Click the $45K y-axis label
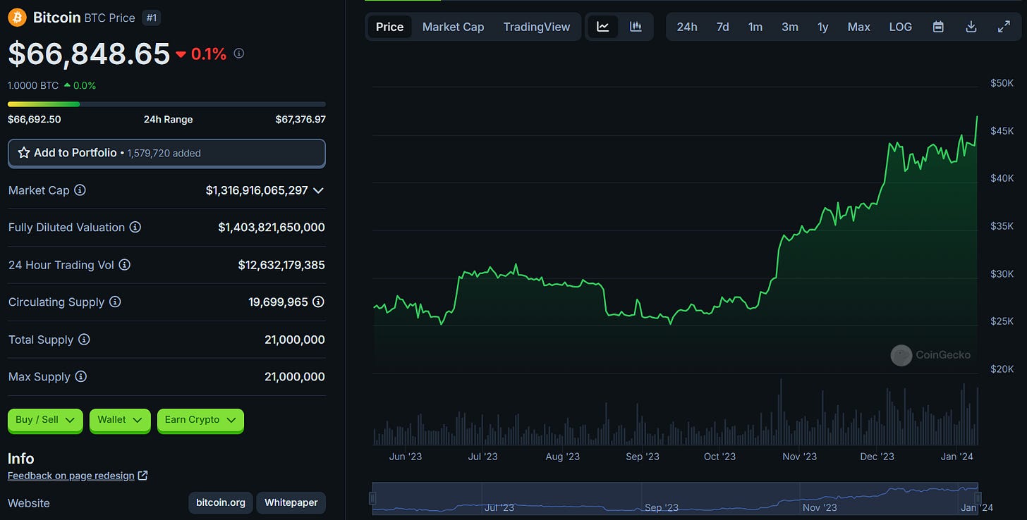 1002,131
